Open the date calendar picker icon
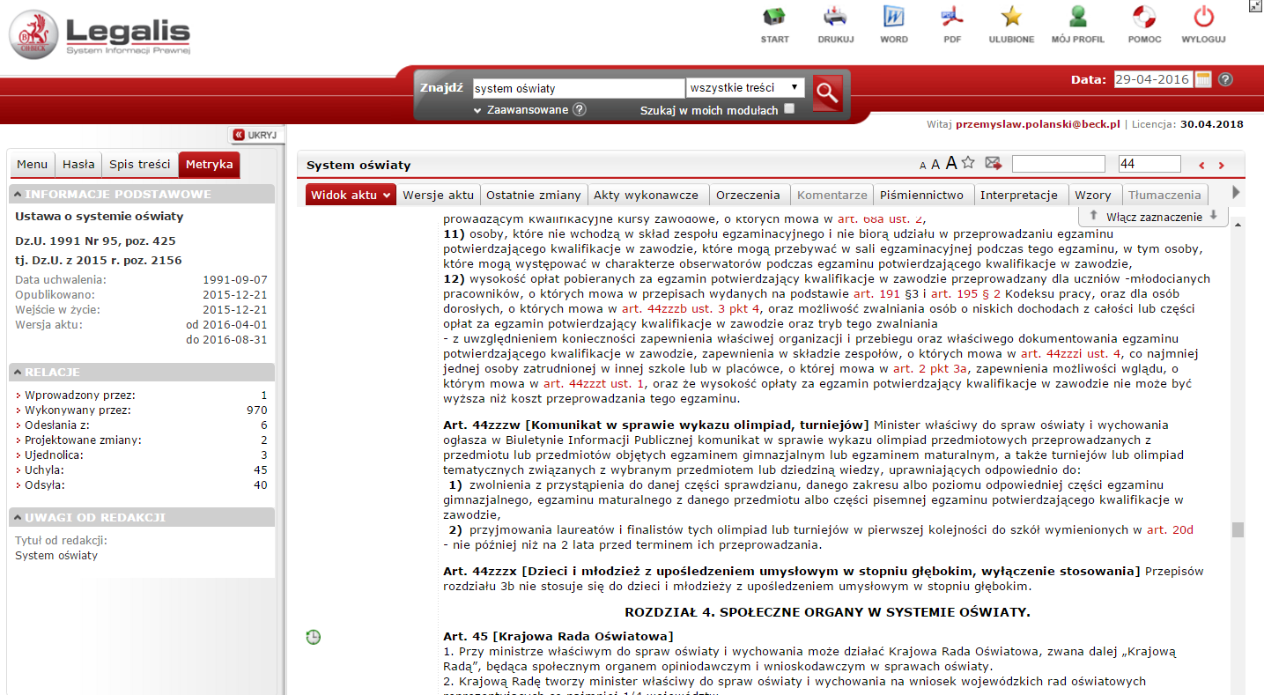Screen dimensions: 1264x695 pos(1204,79)
